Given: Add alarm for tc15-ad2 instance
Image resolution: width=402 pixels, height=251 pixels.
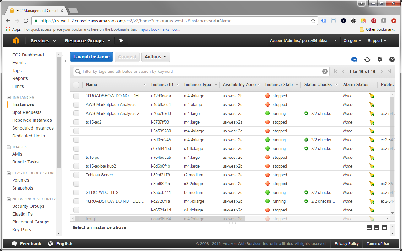Looking at the screenshot, I should (x=372, y=122).
